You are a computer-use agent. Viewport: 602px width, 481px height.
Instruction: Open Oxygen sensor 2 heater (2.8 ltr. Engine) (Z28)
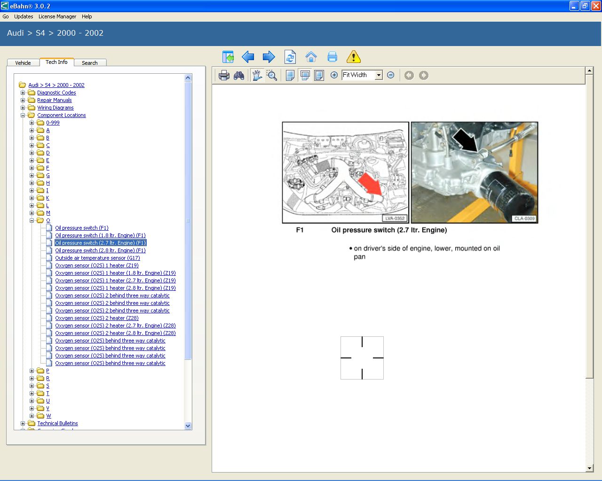pyautogui.click(x=115, y=333)
